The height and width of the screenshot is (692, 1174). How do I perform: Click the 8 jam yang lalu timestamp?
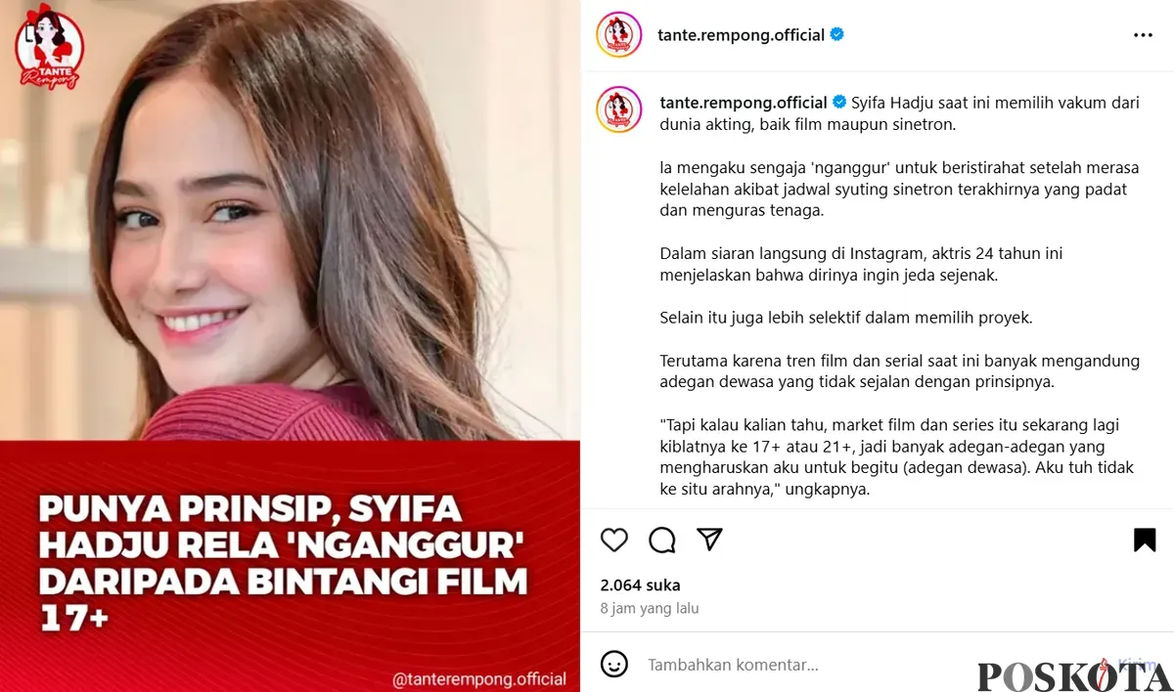[x=650, y=608]
